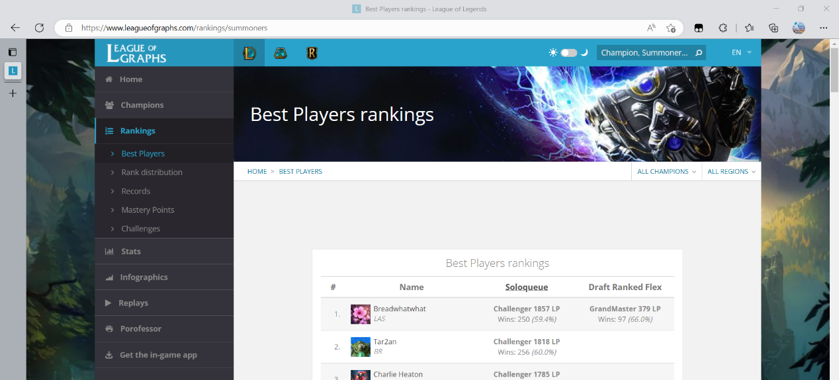Viewport: 839px width, 380px height.
Task: Open Breadwhatwhat player profile
Action: click(x=400, y=309)
